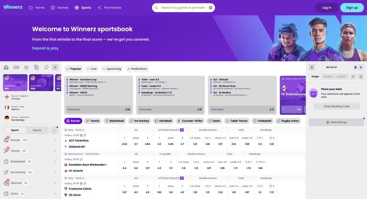Image resolution: width=367 pixels, height=199 pixels.
Task: Switch to the Esports tab in sidebar
Action: point(37,130)
